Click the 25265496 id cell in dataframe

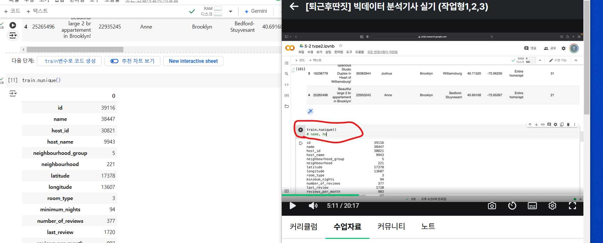[x=43, y=27]
